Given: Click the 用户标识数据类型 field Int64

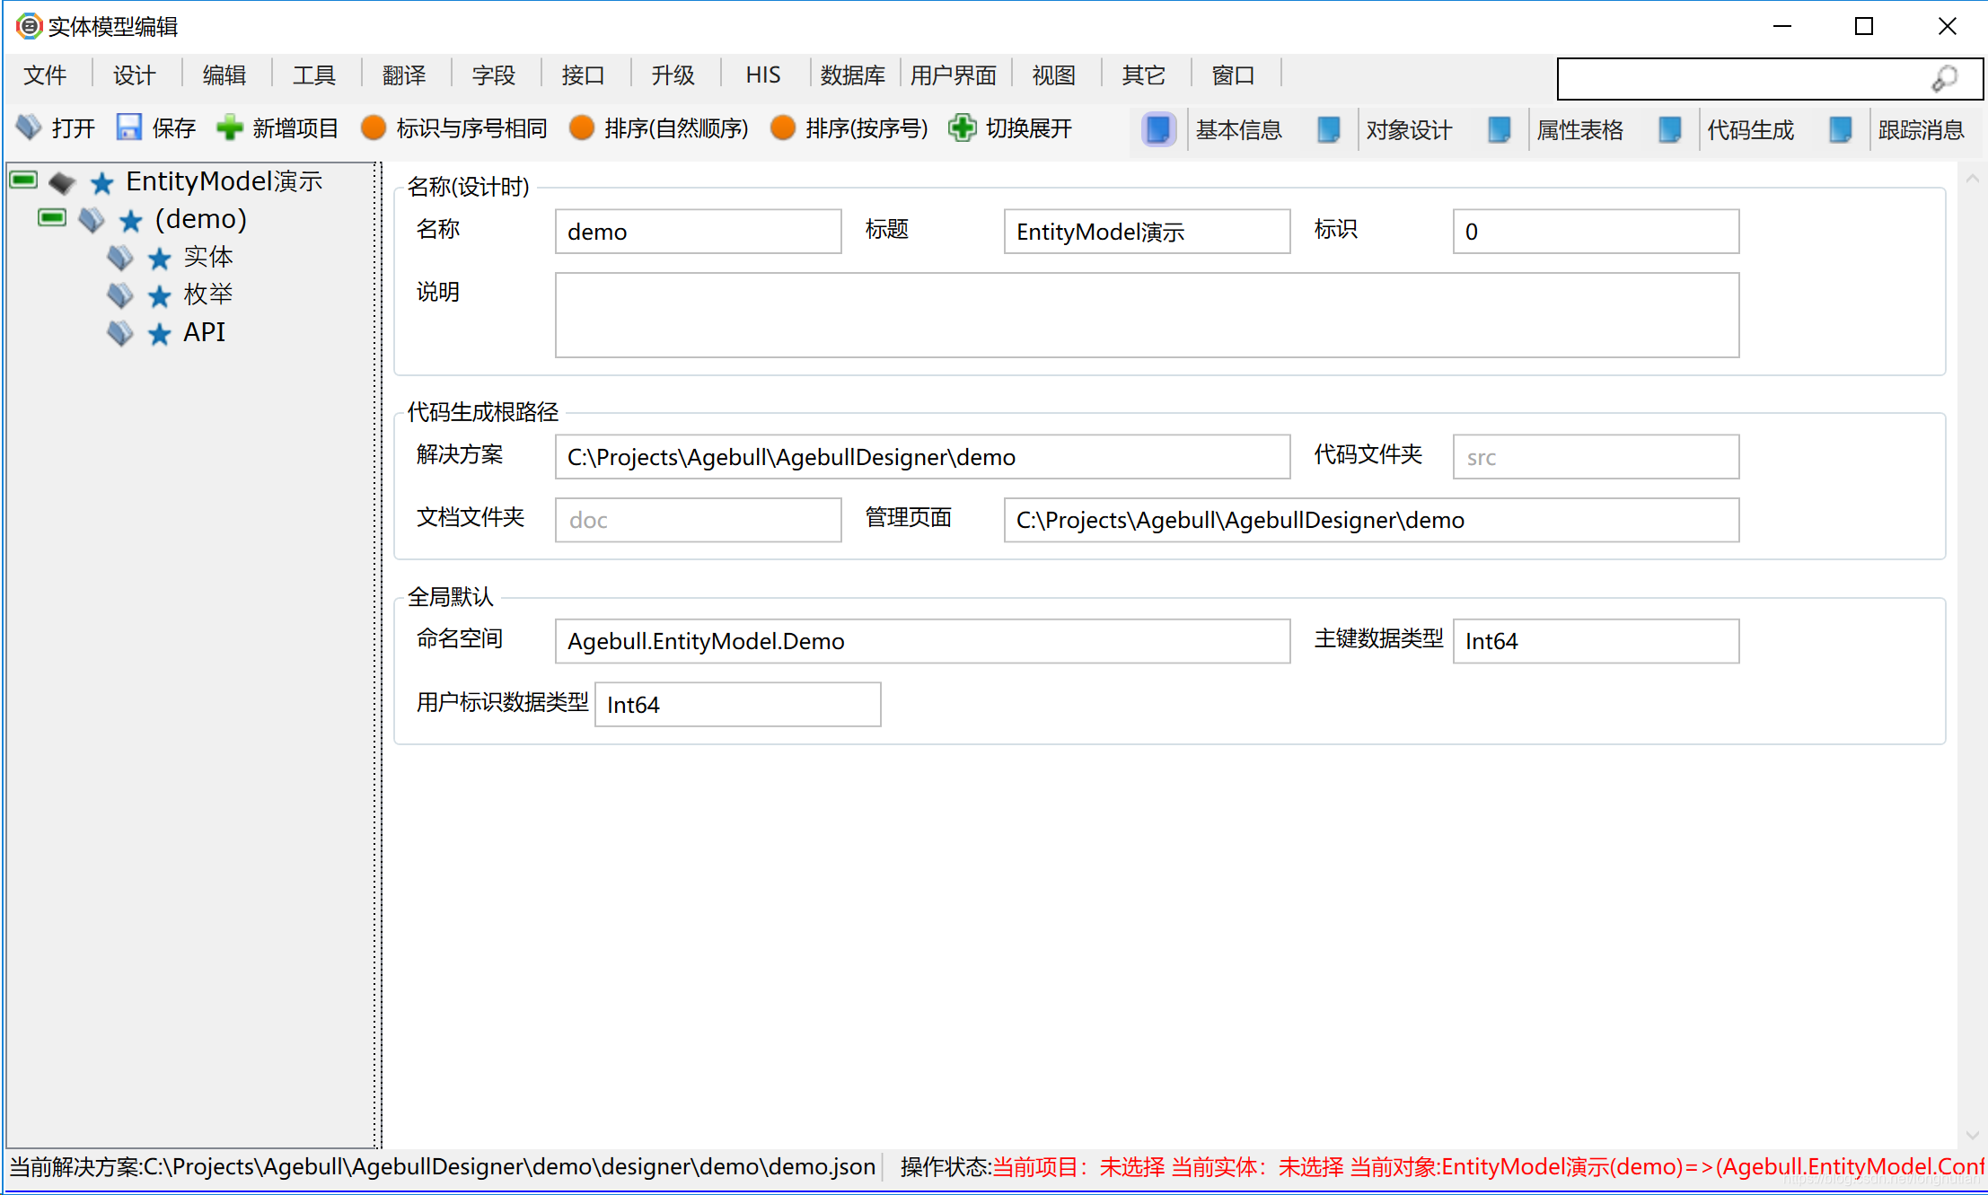Looking at the screenshot, I should tap(738, 705).
